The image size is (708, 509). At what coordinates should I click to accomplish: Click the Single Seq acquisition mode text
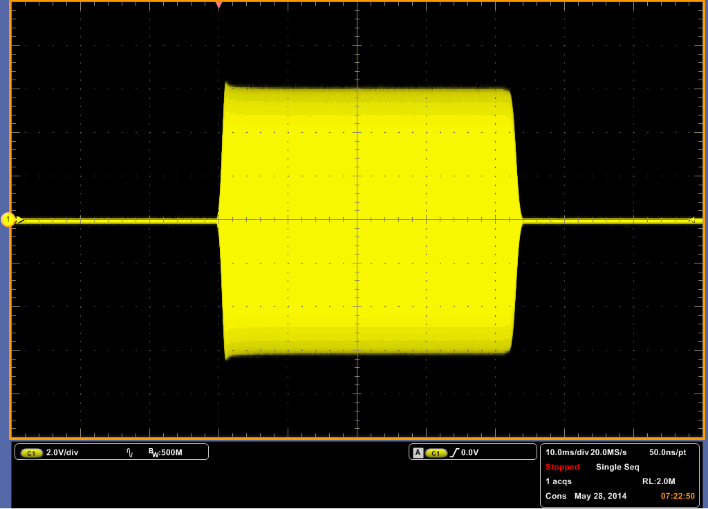pos(617,467)
